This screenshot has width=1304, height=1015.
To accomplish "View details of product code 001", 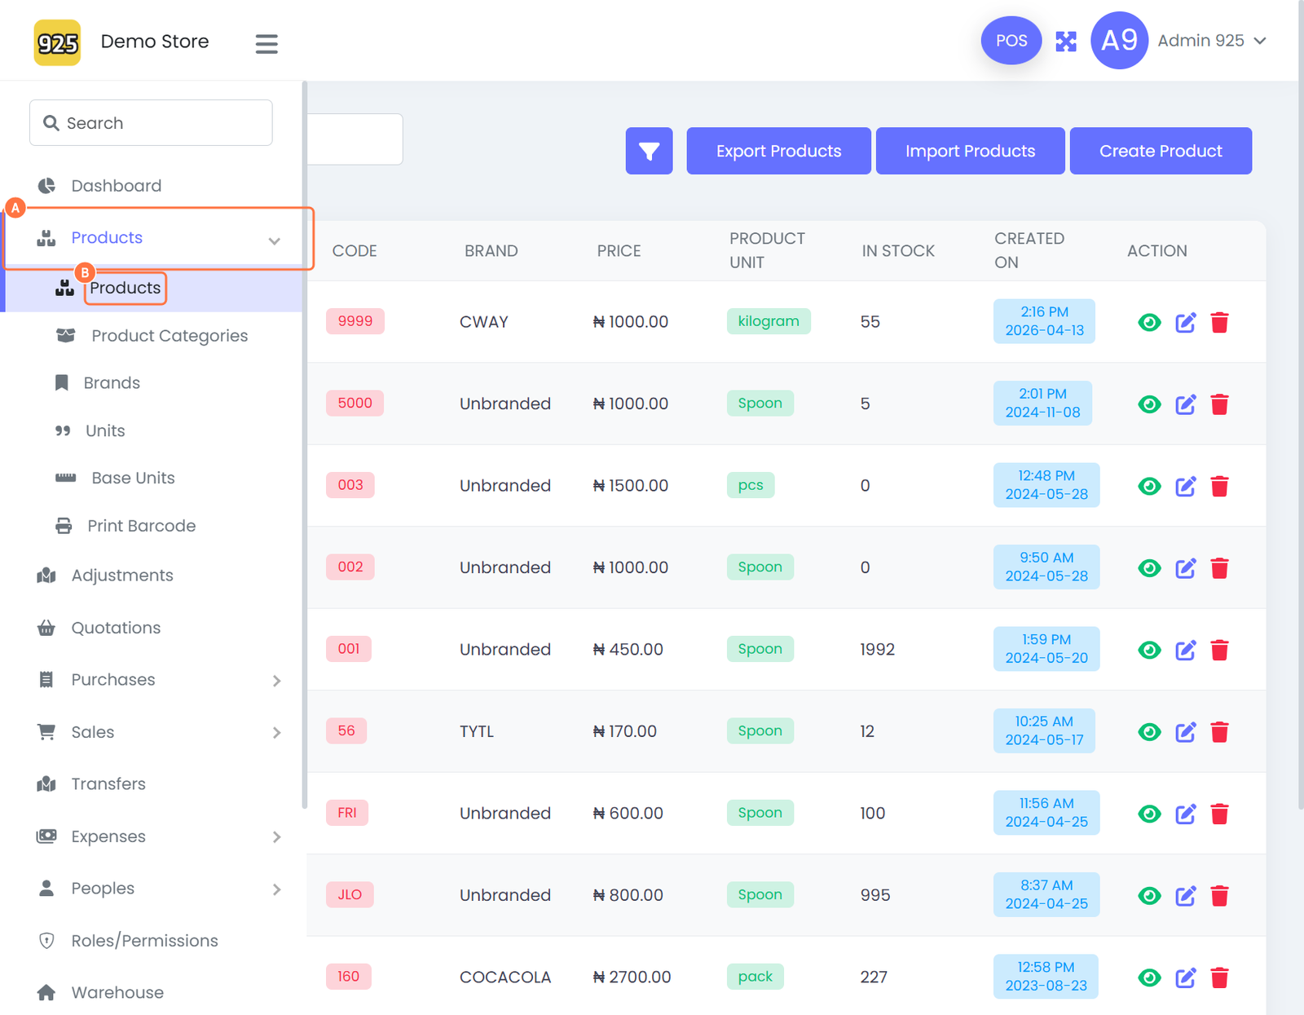I will point(1149,651).
